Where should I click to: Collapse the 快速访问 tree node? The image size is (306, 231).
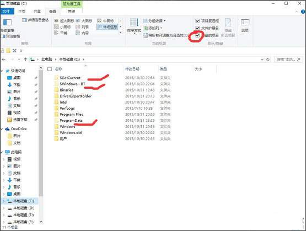tap(2, 71)
